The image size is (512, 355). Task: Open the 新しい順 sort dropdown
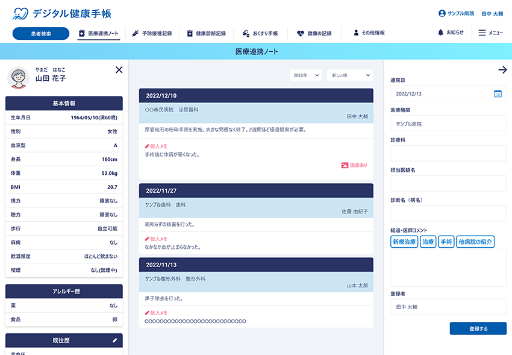pos(350,75)
